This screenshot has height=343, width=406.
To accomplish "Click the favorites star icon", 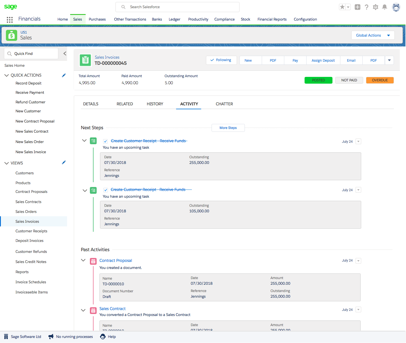I will (342, 7).
